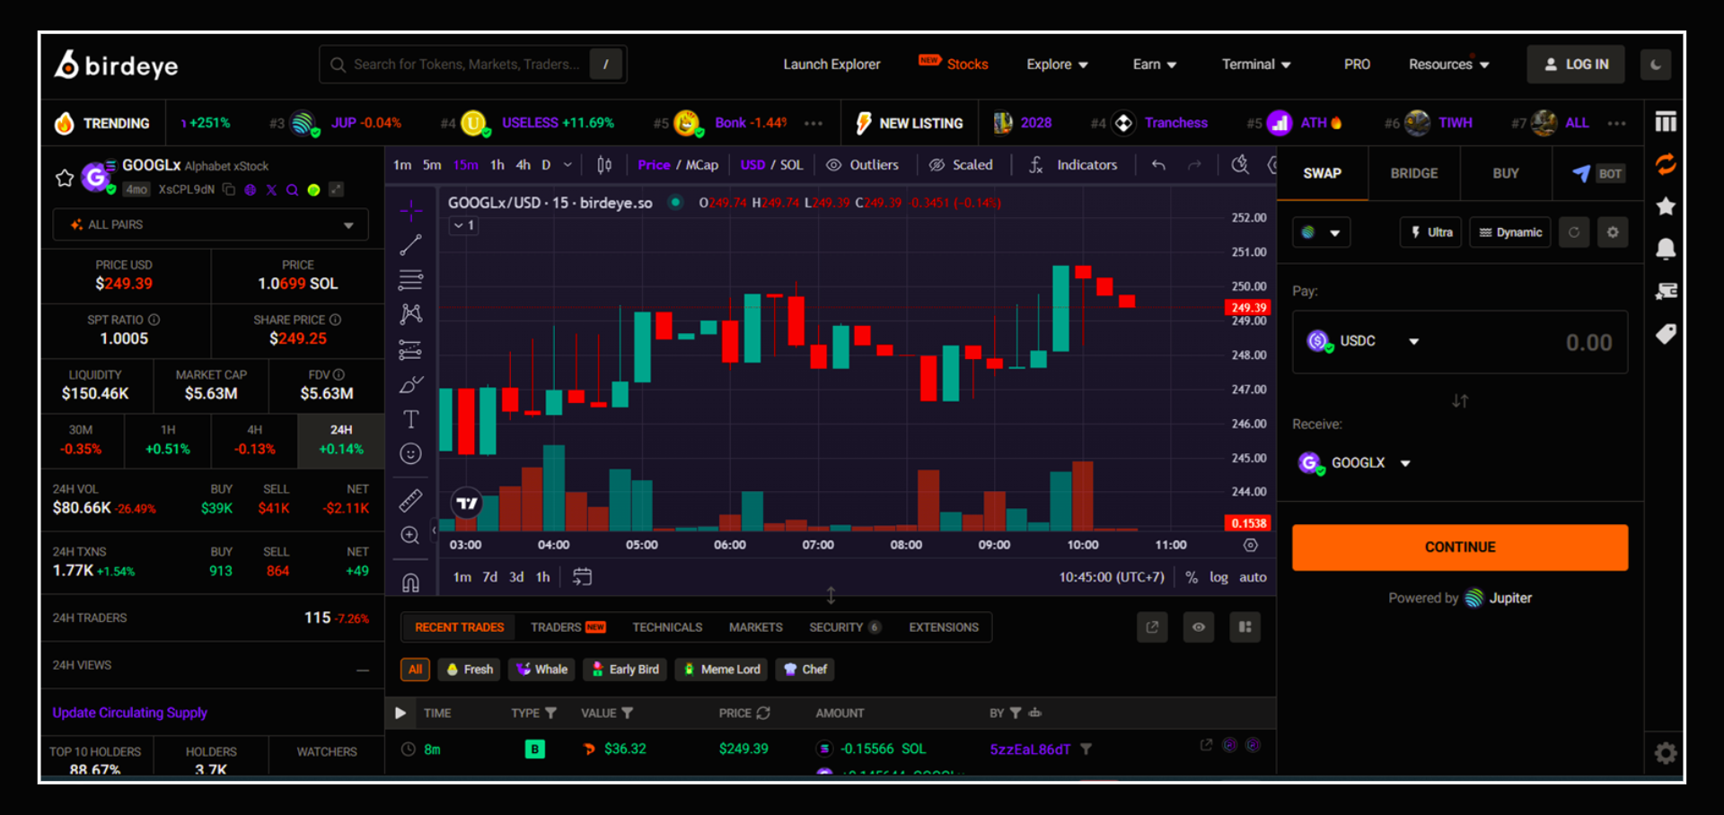Select the crosshair cursor tool

click(410, 210)
